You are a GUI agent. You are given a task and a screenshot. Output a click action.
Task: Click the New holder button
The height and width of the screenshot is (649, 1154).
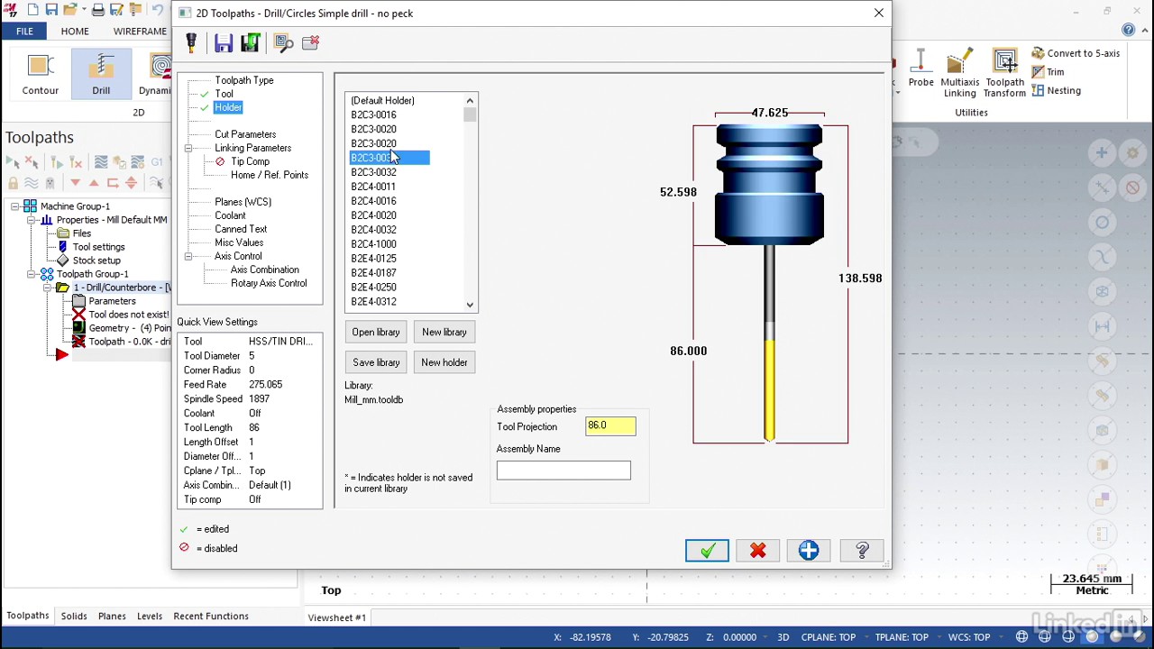(444, 362)
